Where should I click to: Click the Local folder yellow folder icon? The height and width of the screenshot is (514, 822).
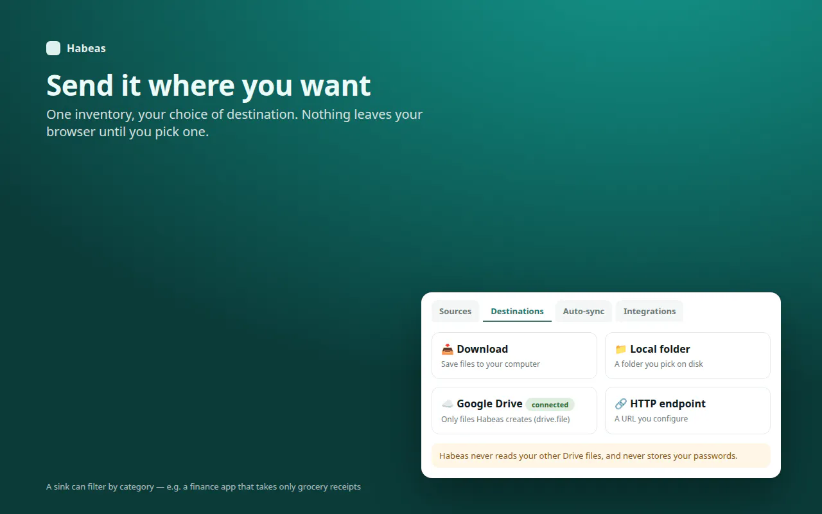click(x=621, y=350)
